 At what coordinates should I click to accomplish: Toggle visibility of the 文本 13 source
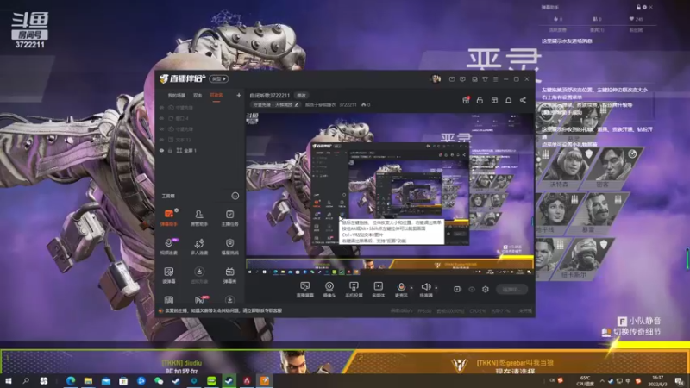[x=161, y=140]
